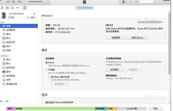Screen dimensions: 173x111
Task: Open the TV shows library icon
Action: pos(12,8)
